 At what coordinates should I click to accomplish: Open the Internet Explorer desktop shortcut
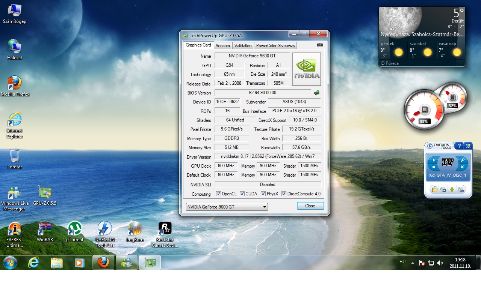point(15,126)
